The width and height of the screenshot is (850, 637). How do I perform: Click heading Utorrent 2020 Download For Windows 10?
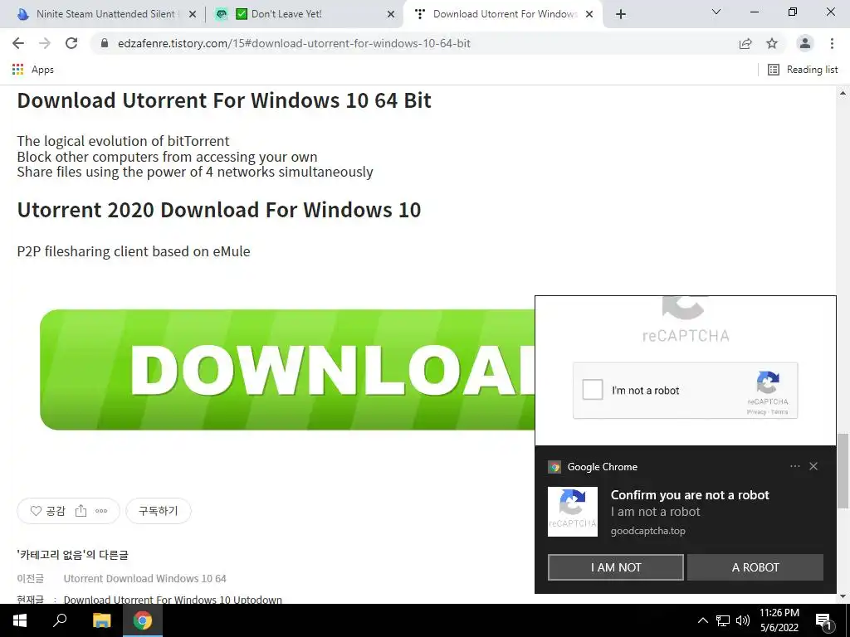(x=219, y=210)
